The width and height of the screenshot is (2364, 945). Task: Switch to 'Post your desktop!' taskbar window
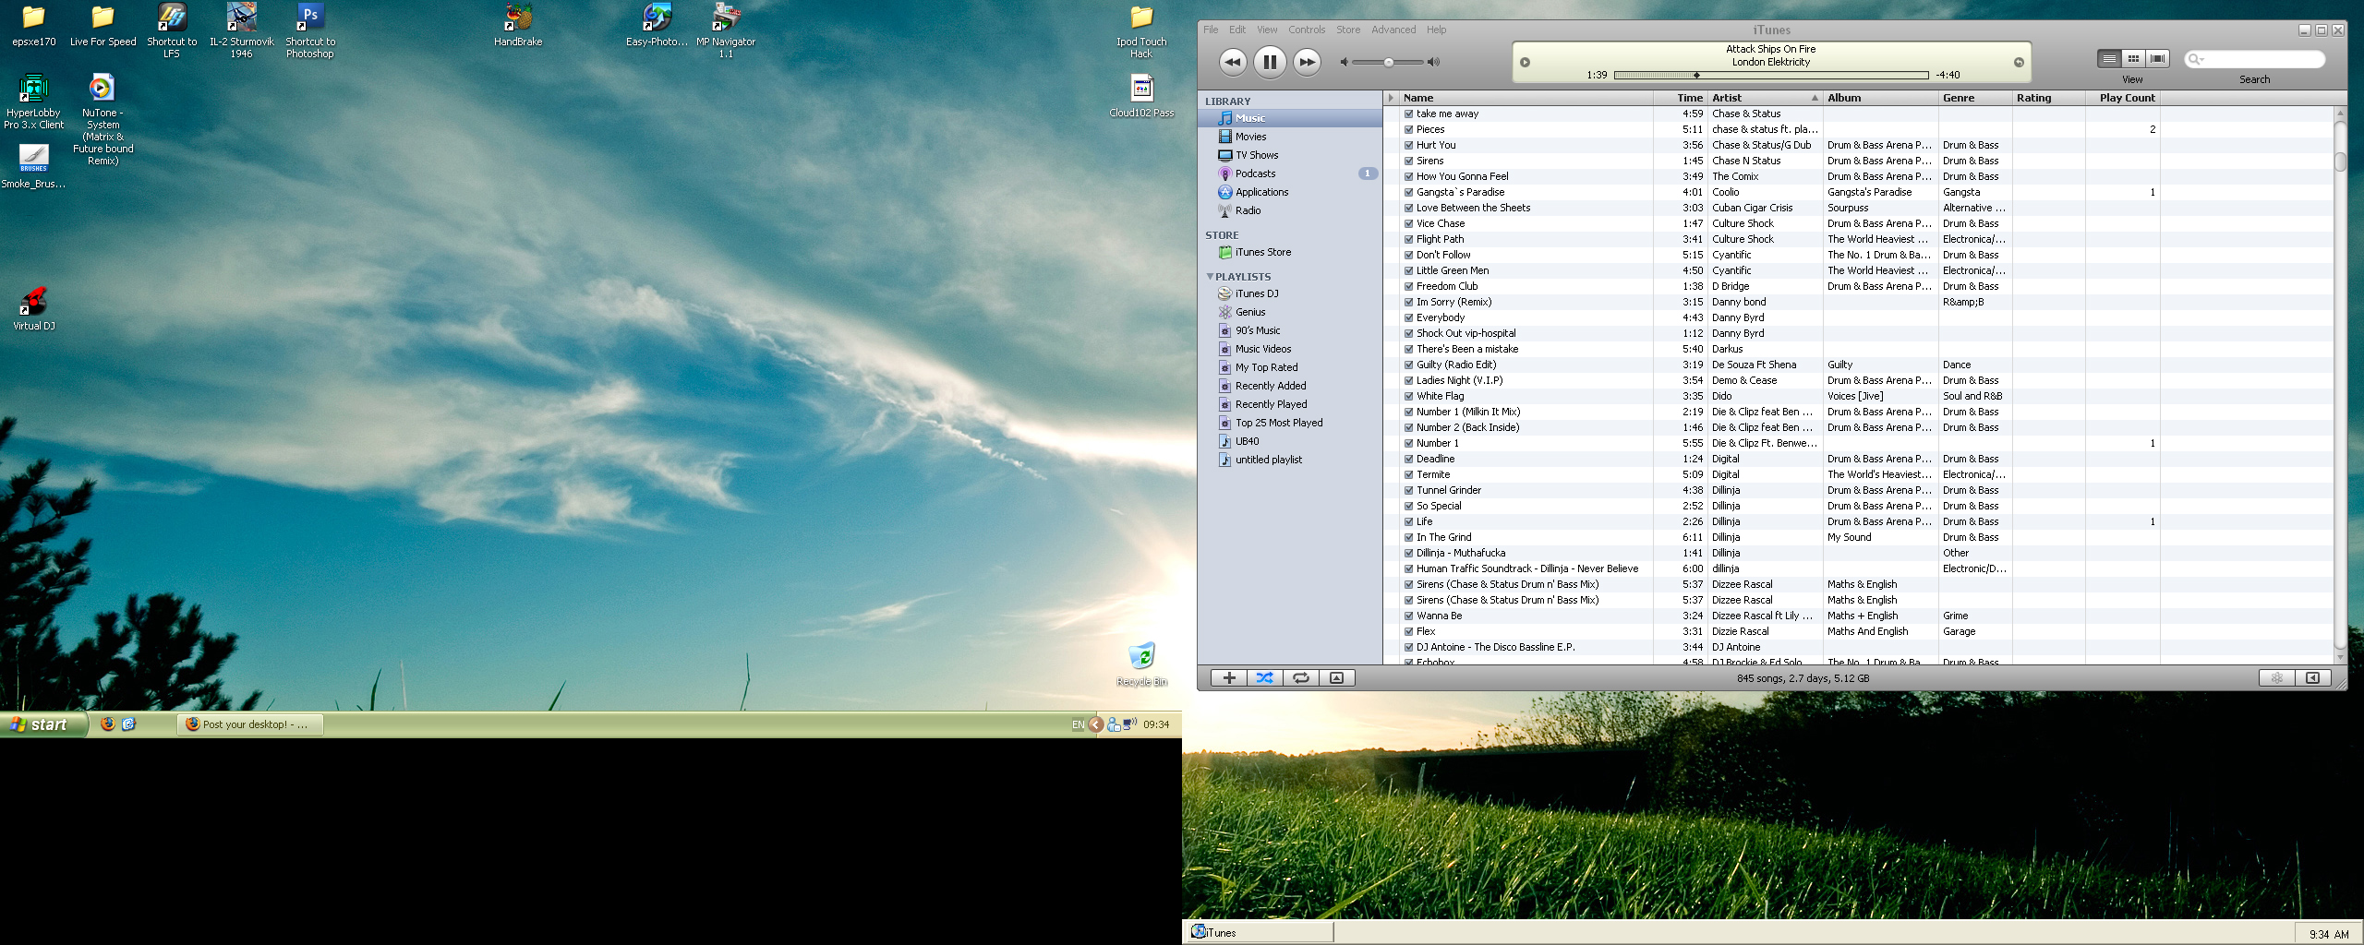(249, 724)
